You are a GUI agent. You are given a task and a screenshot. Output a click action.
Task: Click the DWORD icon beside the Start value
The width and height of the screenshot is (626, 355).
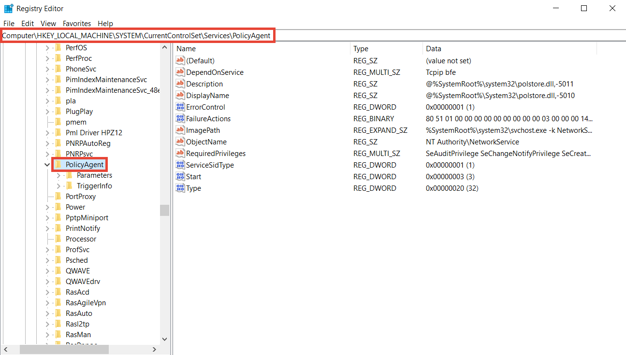(180, 176)
